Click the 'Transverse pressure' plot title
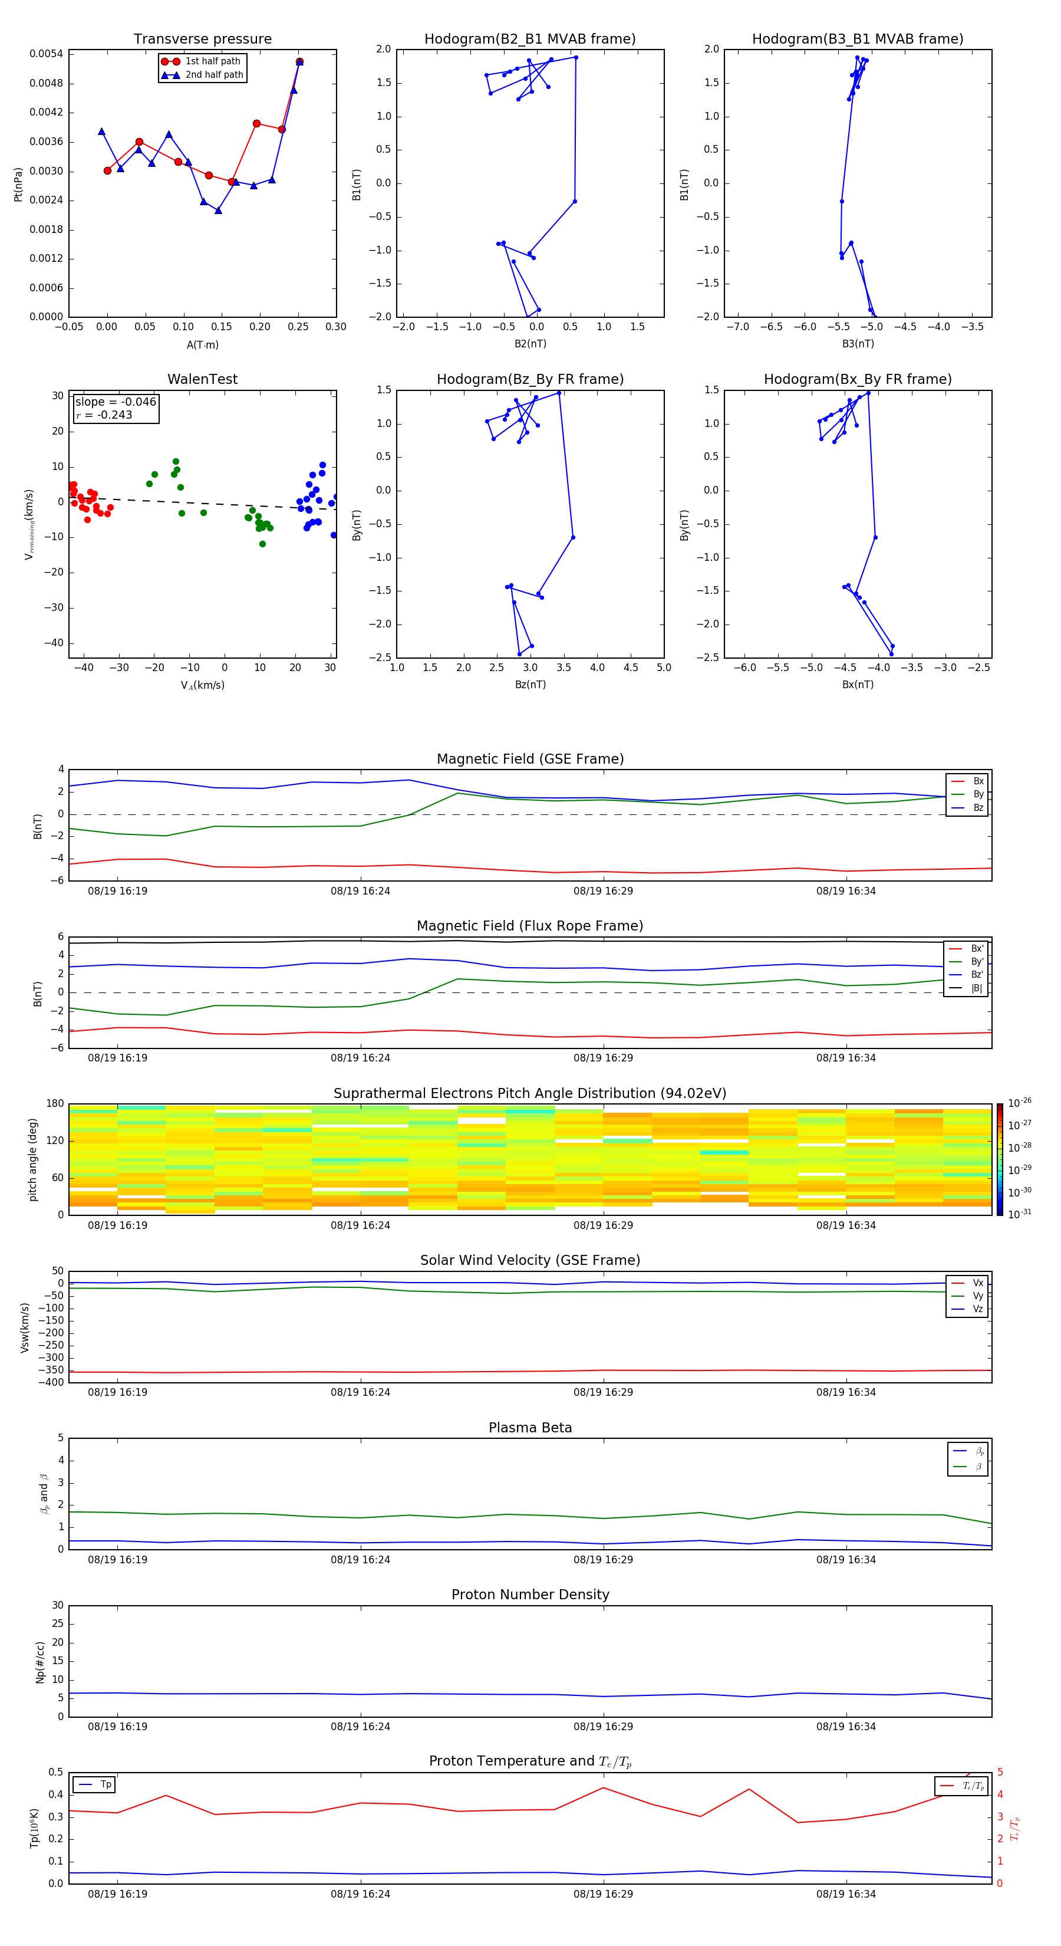 (x=202, y=40)
